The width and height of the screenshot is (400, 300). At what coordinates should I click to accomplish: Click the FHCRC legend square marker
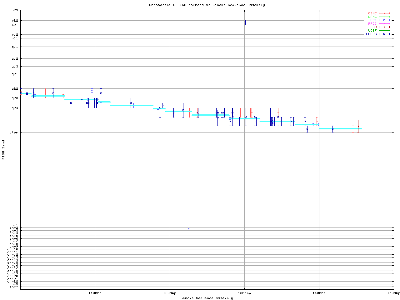tap(384, 34)
